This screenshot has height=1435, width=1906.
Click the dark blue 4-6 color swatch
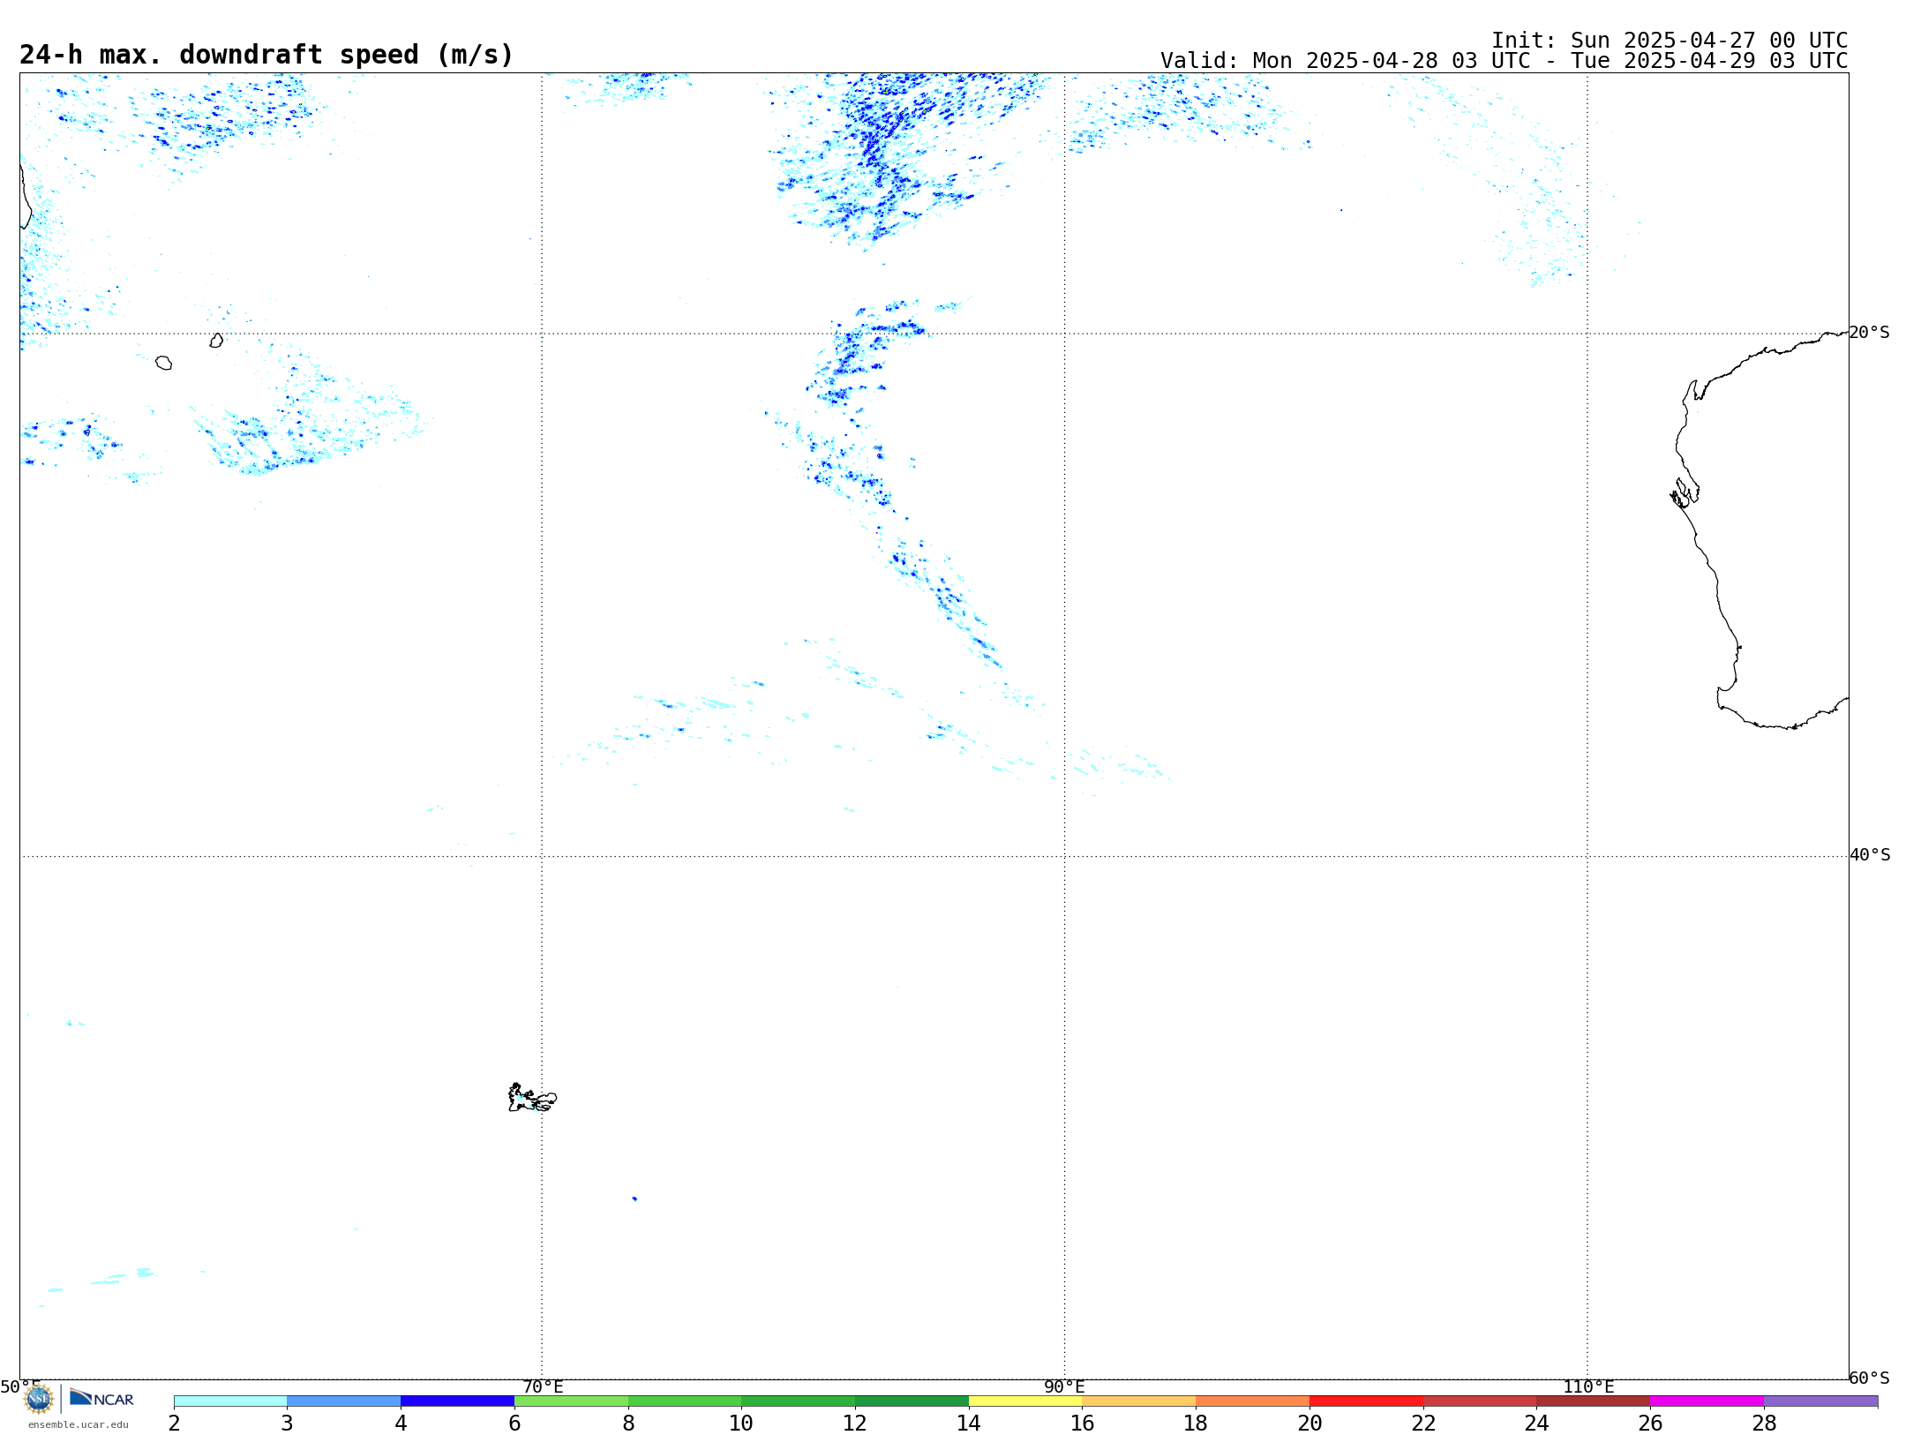(457, 1401)
